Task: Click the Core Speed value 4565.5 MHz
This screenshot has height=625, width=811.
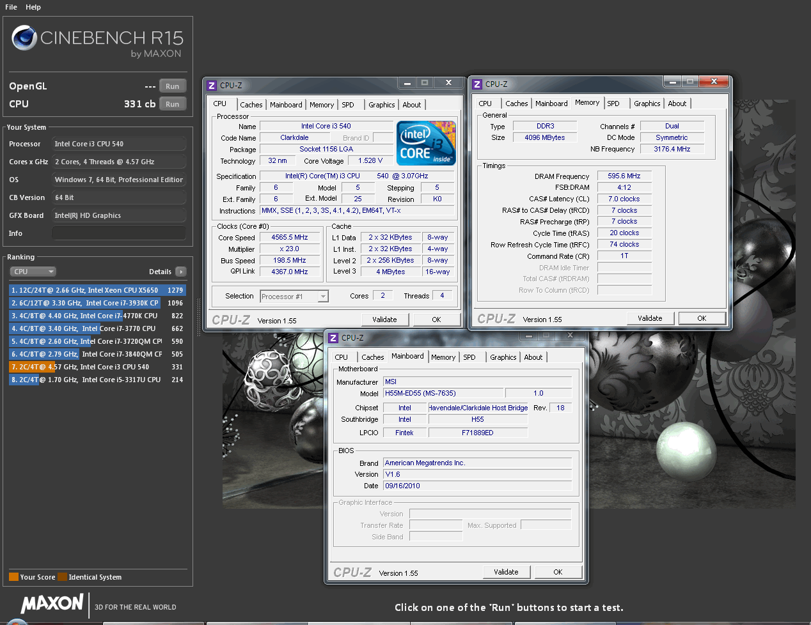Action: [289, 237]
